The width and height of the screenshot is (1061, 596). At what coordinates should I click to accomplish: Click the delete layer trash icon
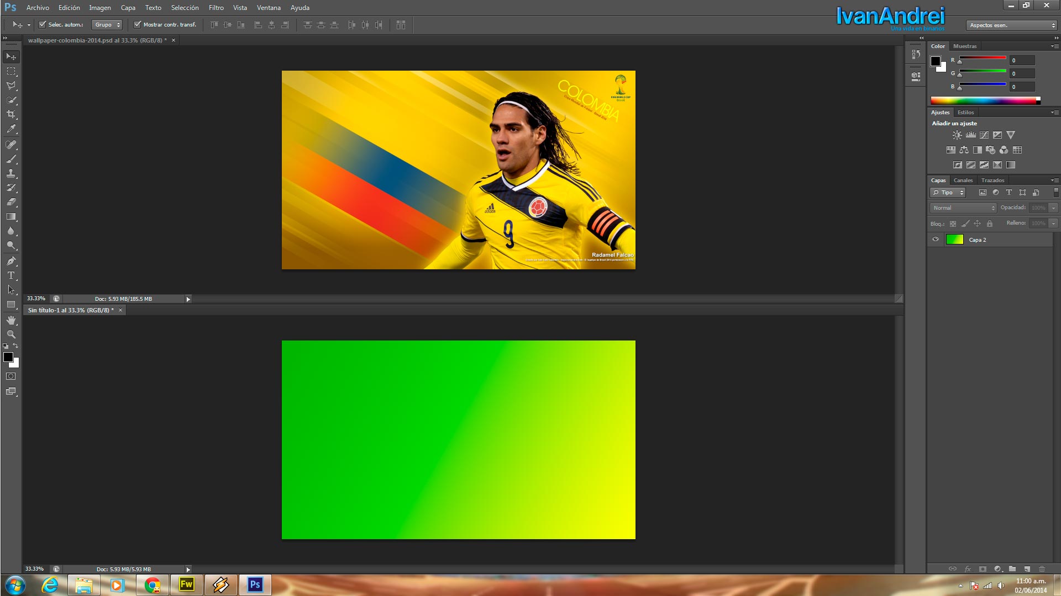1042,568
